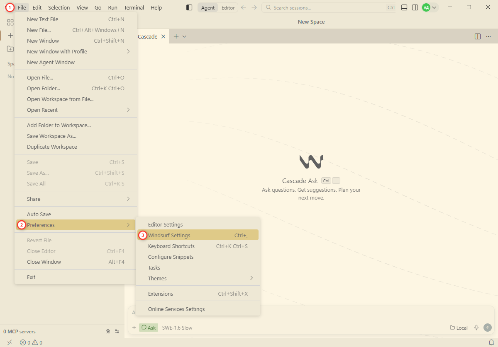Focus the Search sessions field

(x=329, y=7)
